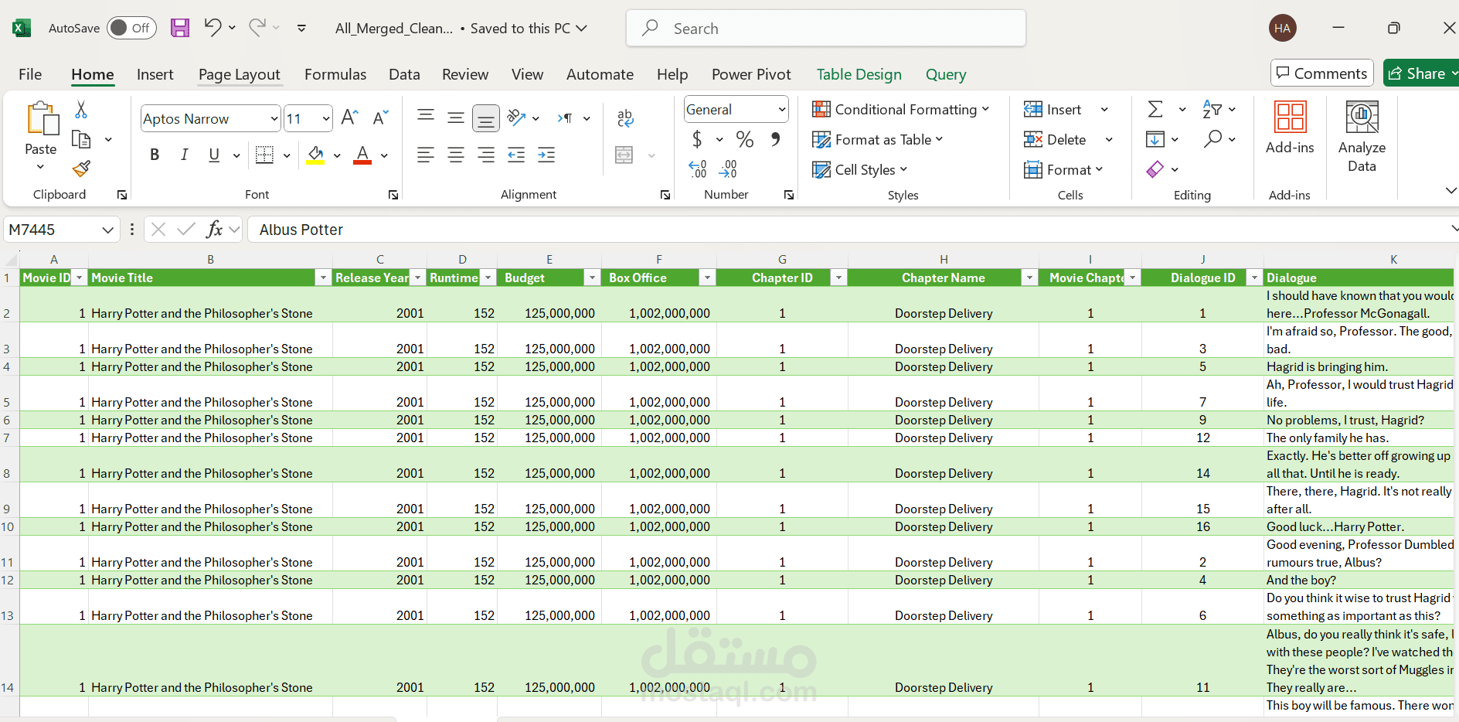Open the Movie Title column filter
Image resolution: width=1459 pixels, height=722 pixels.
[322, 277]
